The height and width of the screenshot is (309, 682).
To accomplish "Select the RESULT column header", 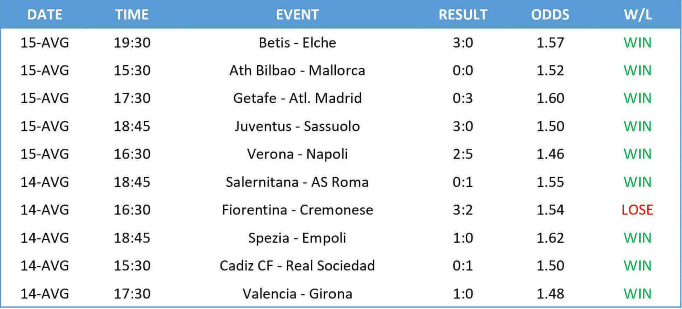I will click(463, 15).
